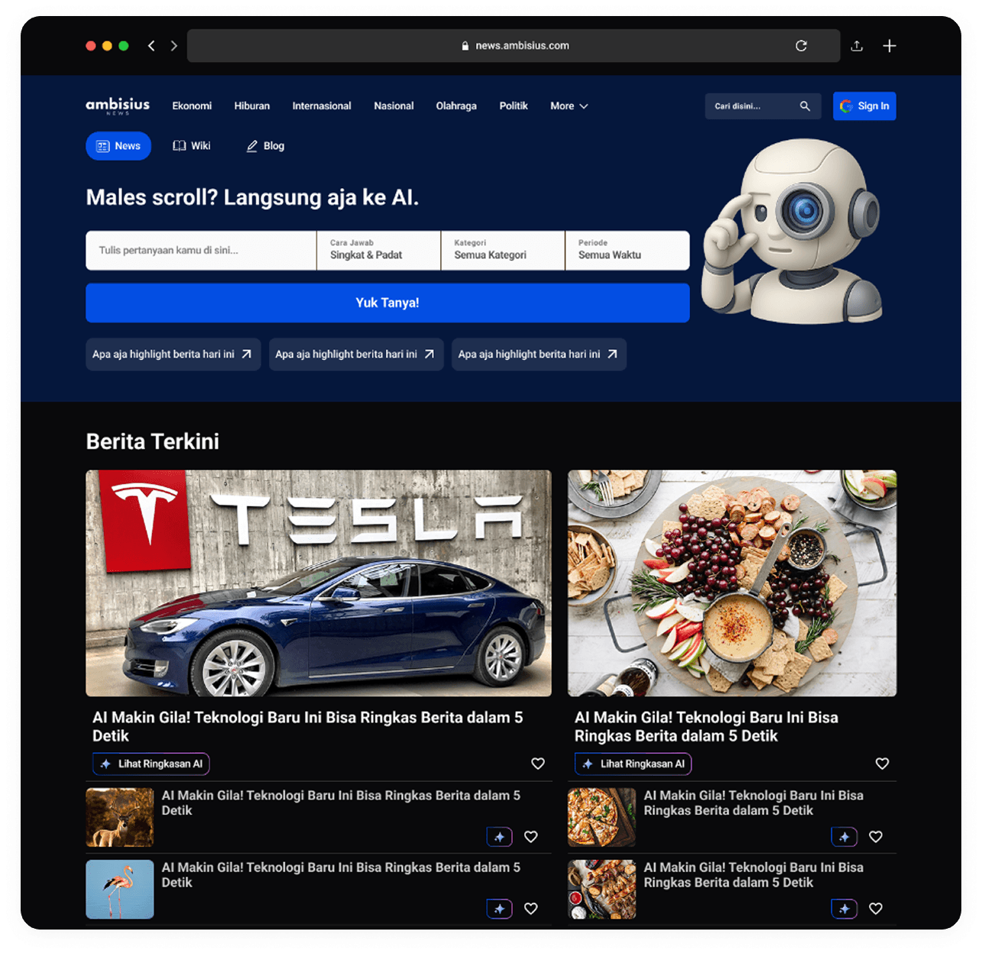
Task: Select the News tab
Action: tap(118, 146)
